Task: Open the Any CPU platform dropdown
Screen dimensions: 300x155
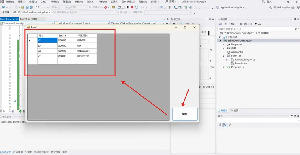Action: [x=76, y=7]
